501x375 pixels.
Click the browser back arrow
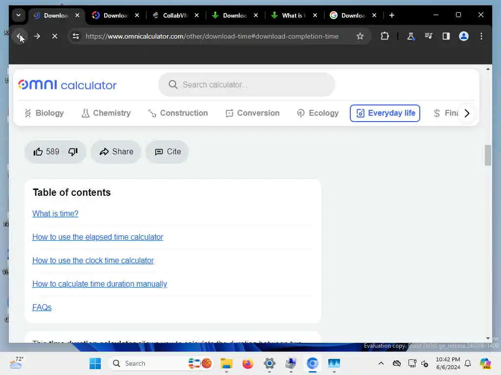tap(19, 36)
